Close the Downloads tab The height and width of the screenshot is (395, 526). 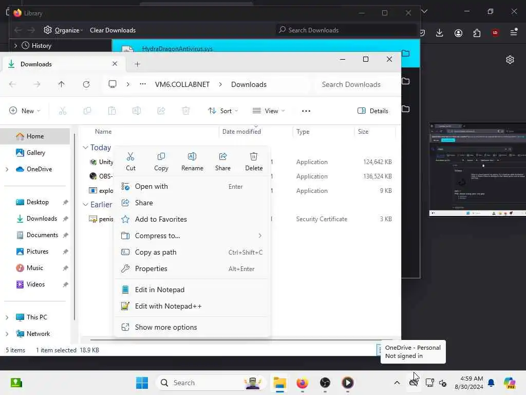point(115,64)
